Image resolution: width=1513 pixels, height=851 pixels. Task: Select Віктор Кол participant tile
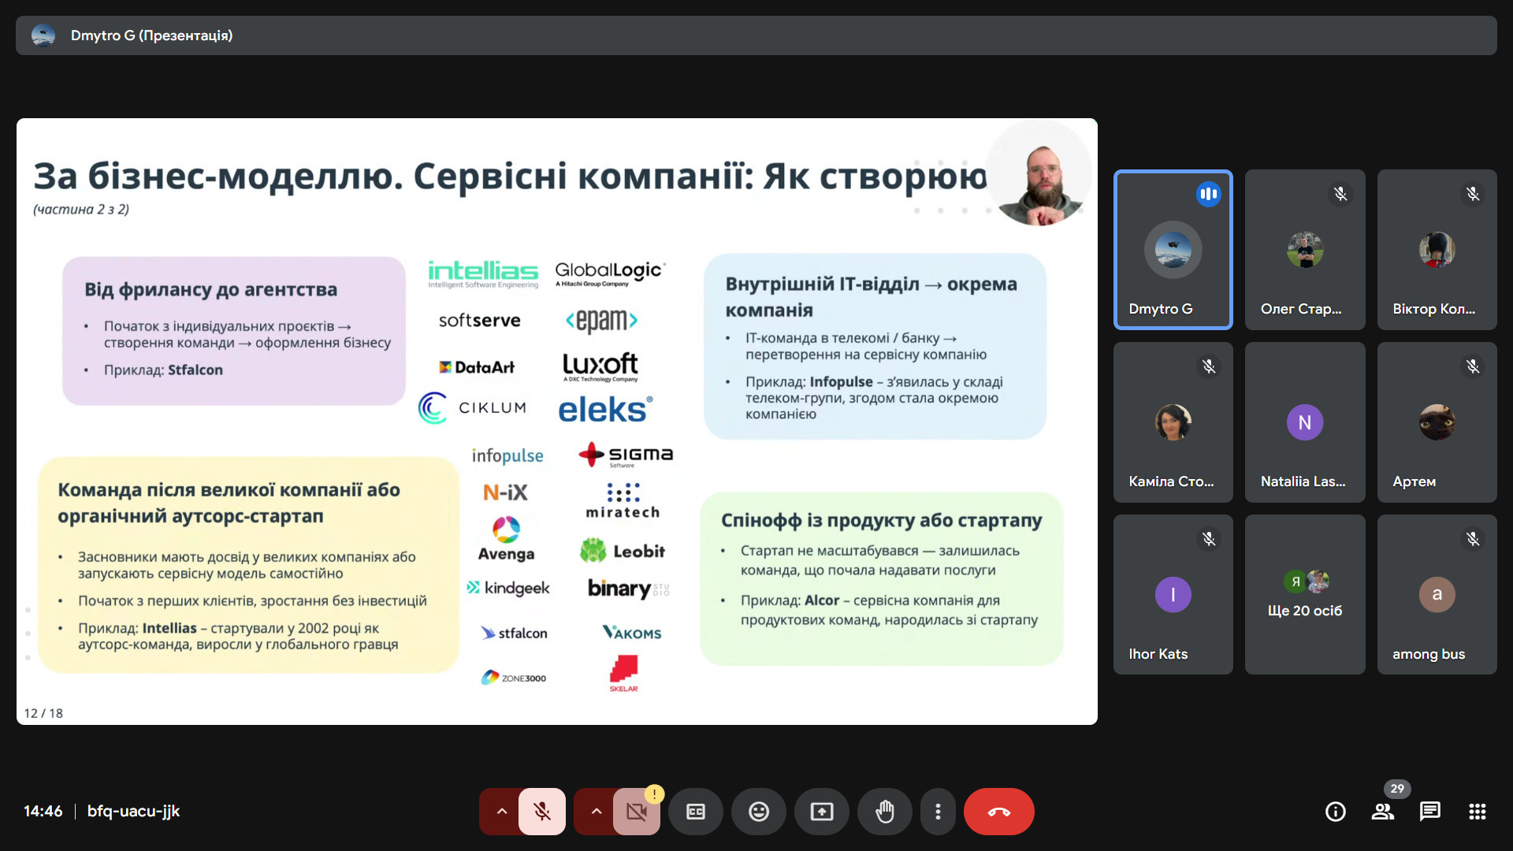click(x=1437, y=250)
